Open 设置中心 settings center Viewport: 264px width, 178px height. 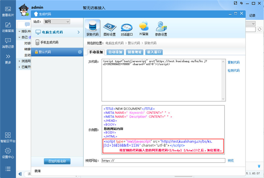[8, 153]
